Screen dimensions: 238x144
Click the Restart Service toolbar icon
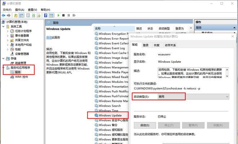pyautogui.click(x=74, y=15)
